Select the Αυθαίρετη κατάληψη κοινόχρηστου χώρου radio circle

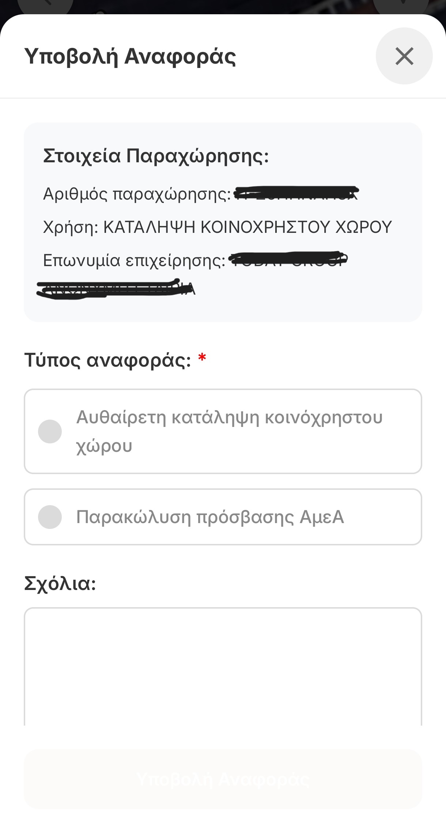click(x=50, y=431)
